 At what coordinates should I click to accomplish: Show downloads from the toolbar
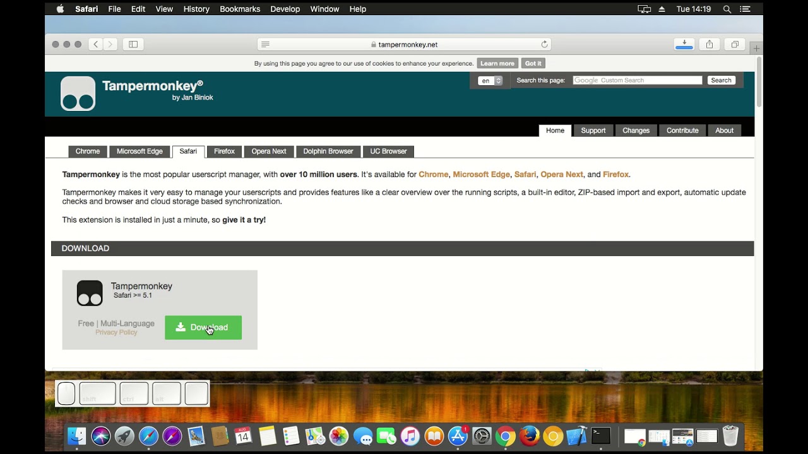coord(684,44)
